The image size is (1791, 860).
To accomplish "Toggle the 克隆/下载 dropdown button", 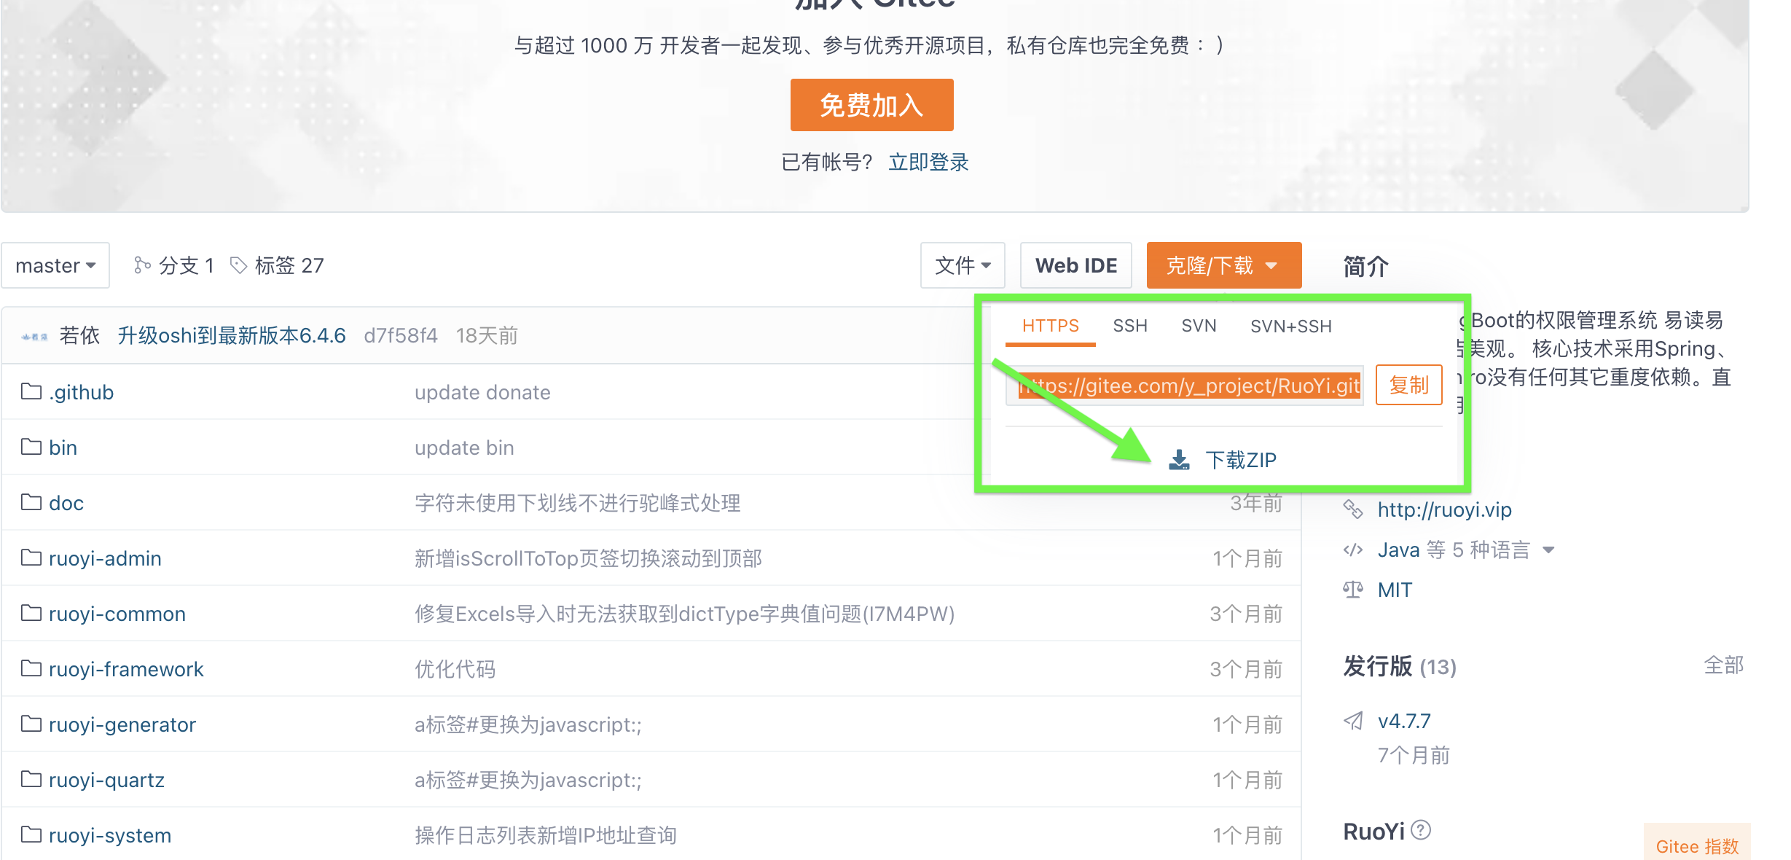I will pos(1224,265).
